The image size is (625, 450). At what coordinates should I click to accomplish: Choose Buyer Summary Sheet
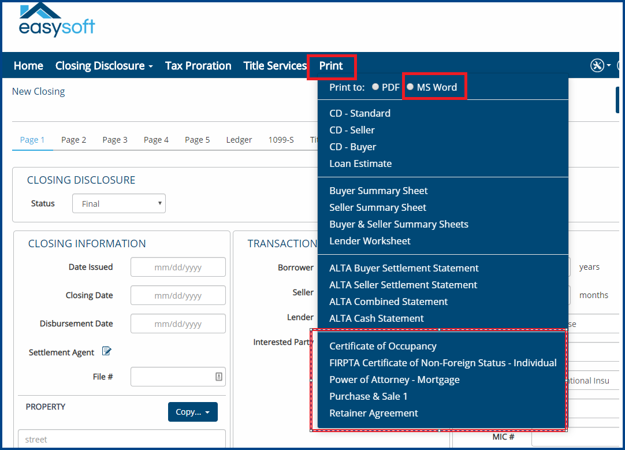coord(378,191)
